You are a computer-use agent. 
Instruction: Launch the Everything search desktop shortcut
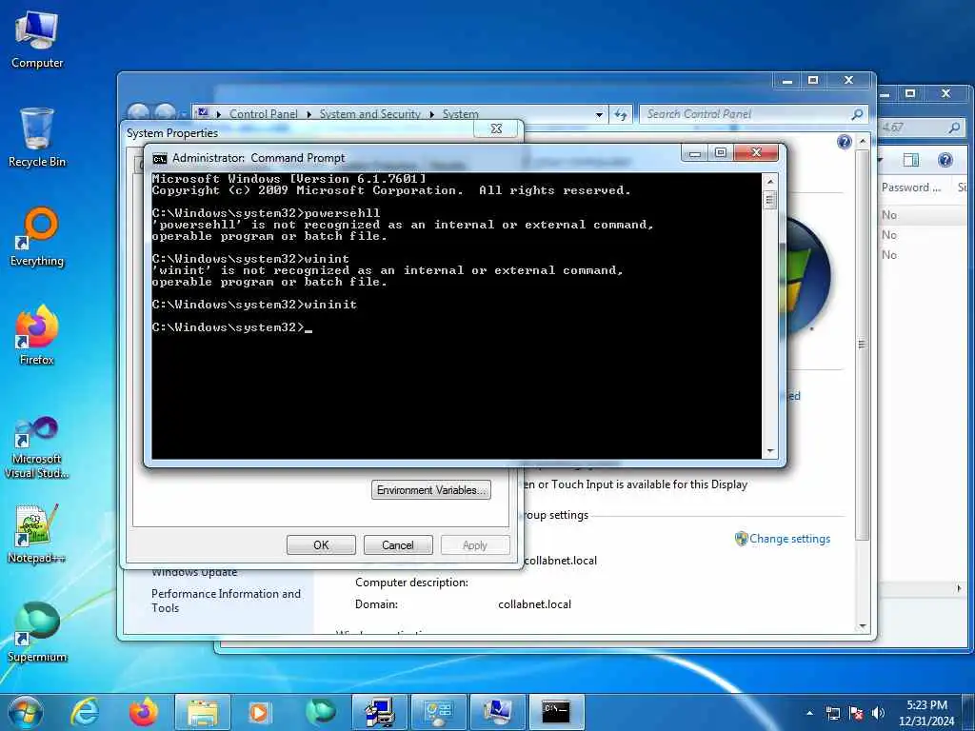point(37,237)
